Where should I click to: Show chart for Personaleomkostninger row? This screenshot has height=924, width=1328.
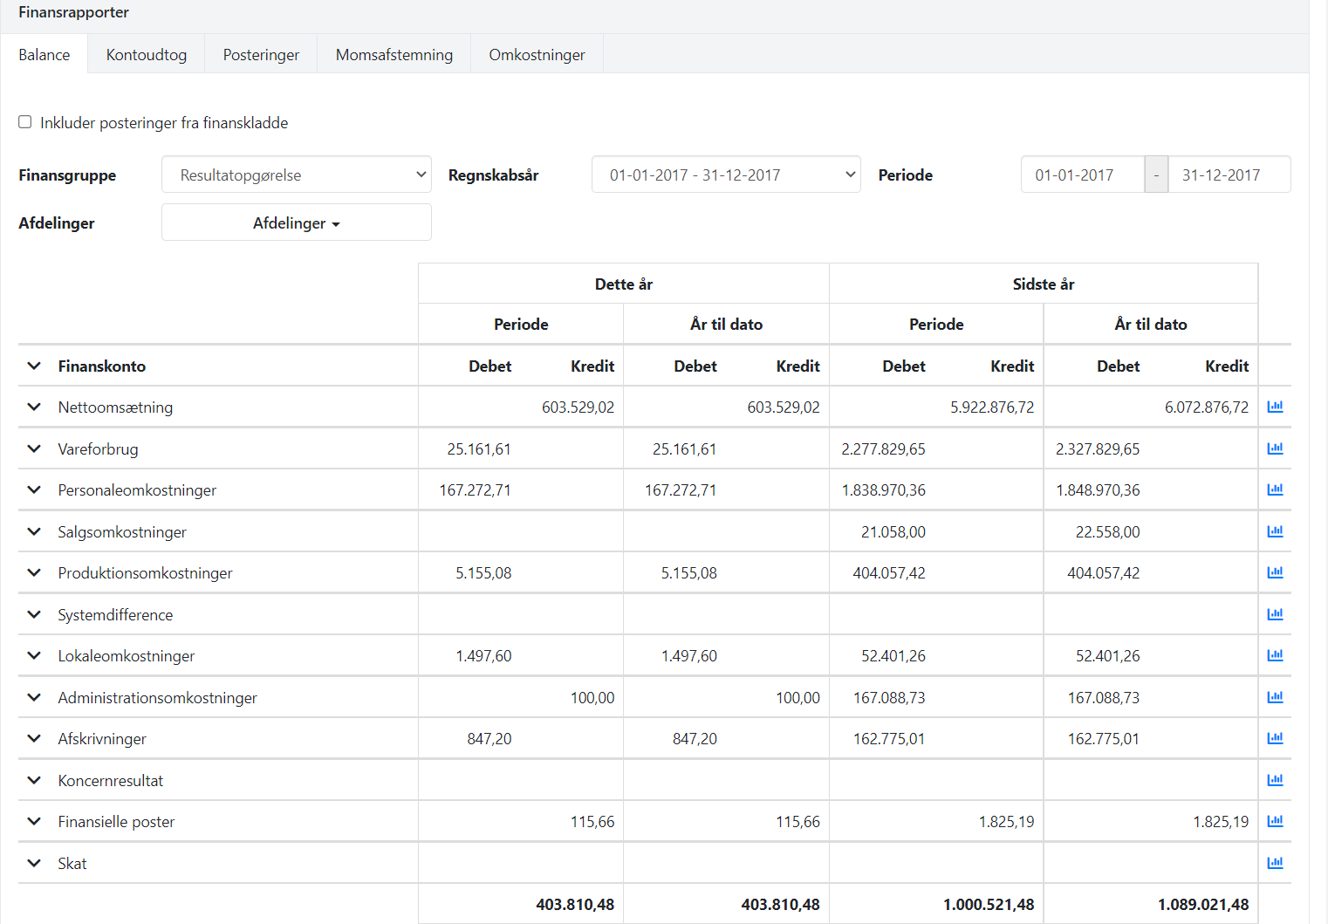(x=1275, y=489)
